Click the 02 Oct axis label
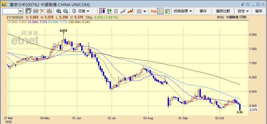Viewport: 267px width, 124px height. pos(220,118)
